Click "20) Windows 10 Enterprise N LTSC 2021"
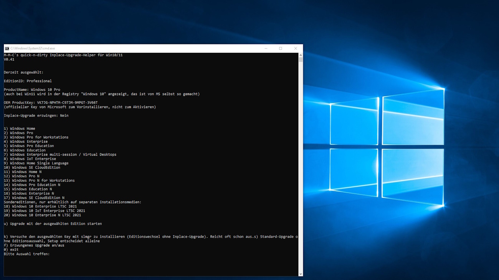This screenshot has width=499, height=280. (42, 215)
